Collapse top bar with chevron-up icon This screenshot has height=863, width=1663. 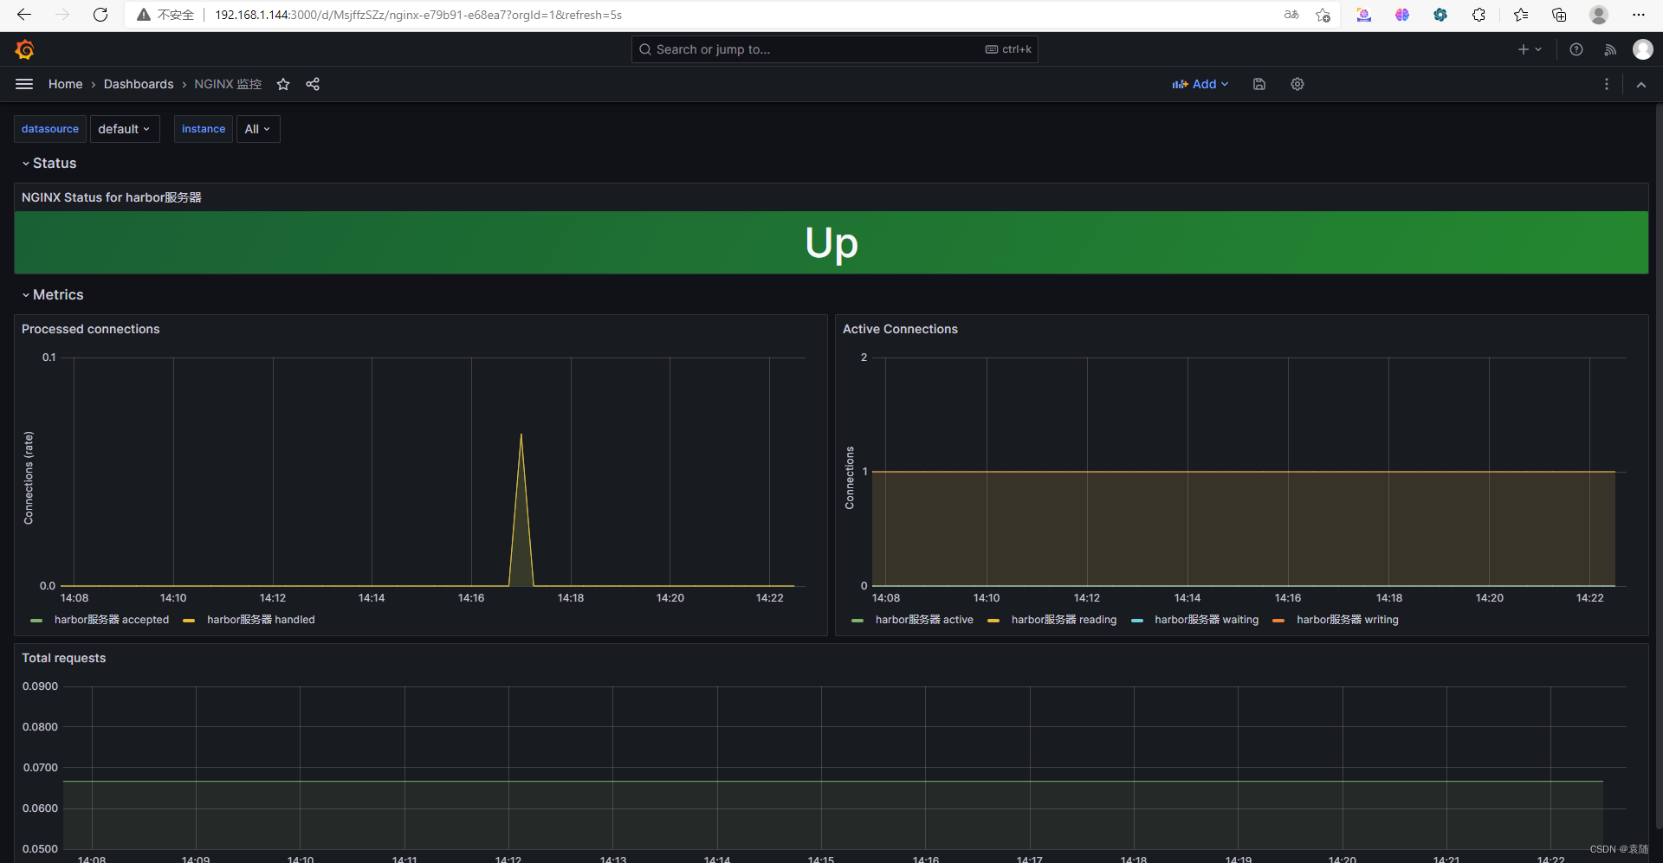[x=1641, y=84]
